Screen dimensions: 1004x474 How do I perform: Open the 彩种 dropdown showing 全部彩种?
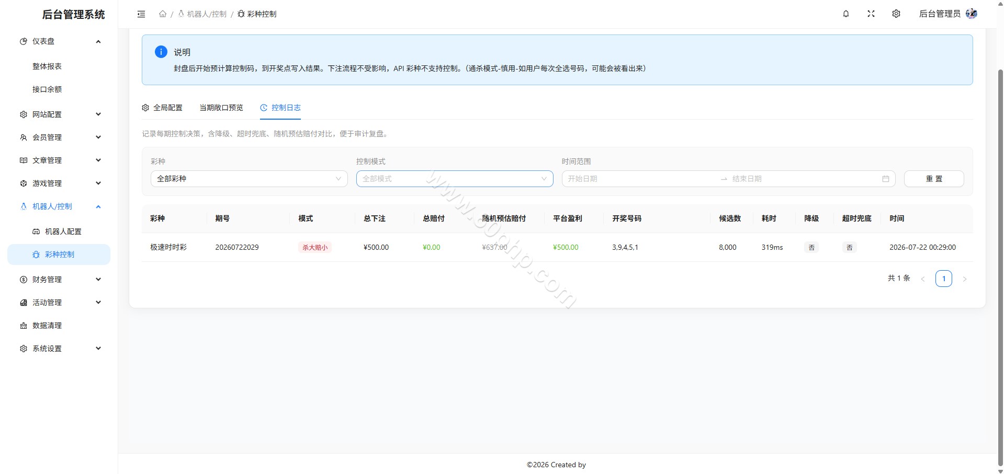click(249, 179)
